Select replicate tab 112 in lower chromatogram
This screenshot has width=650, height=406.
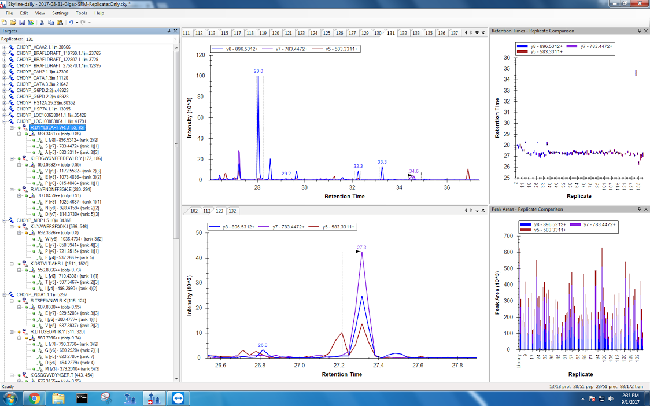coord(206,211)
